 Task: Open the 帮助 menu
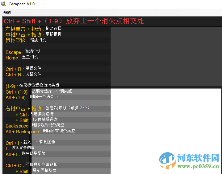click(7, 12)
